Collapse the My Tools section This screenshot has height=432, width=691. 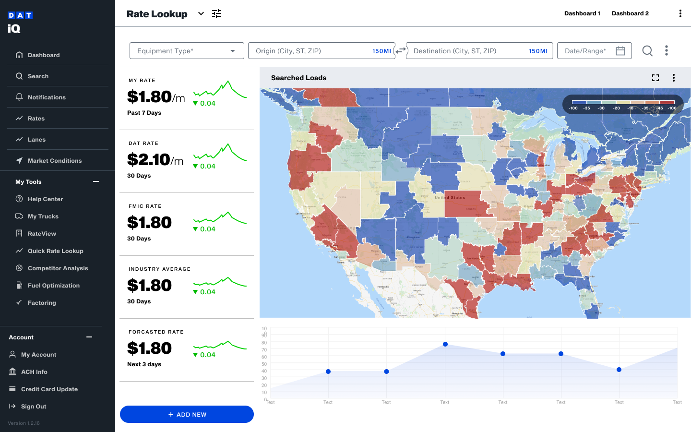click(x=96, y=181)
